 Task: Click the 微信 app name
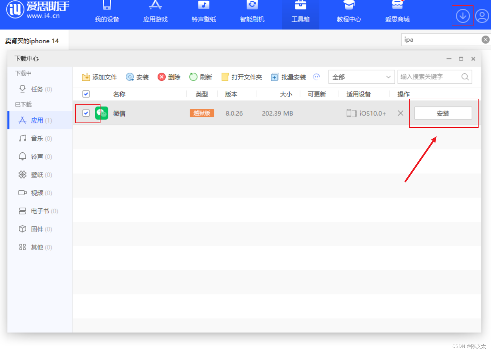(x=119, y=113)
